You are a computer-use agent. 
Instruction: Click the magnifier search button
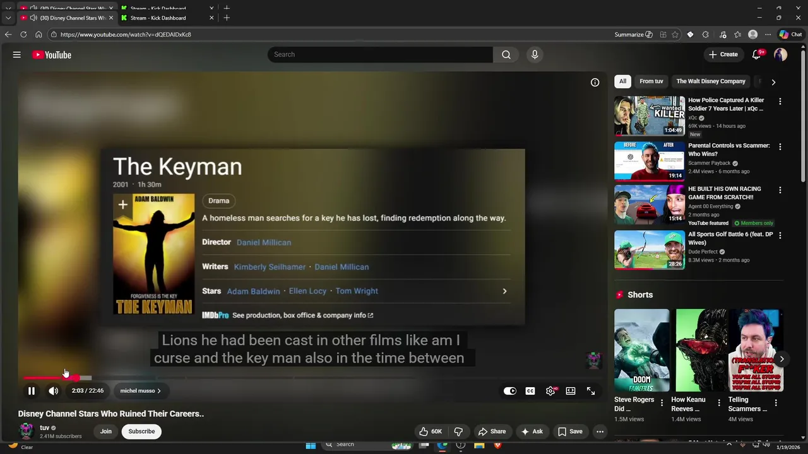(x=506, y=55)
